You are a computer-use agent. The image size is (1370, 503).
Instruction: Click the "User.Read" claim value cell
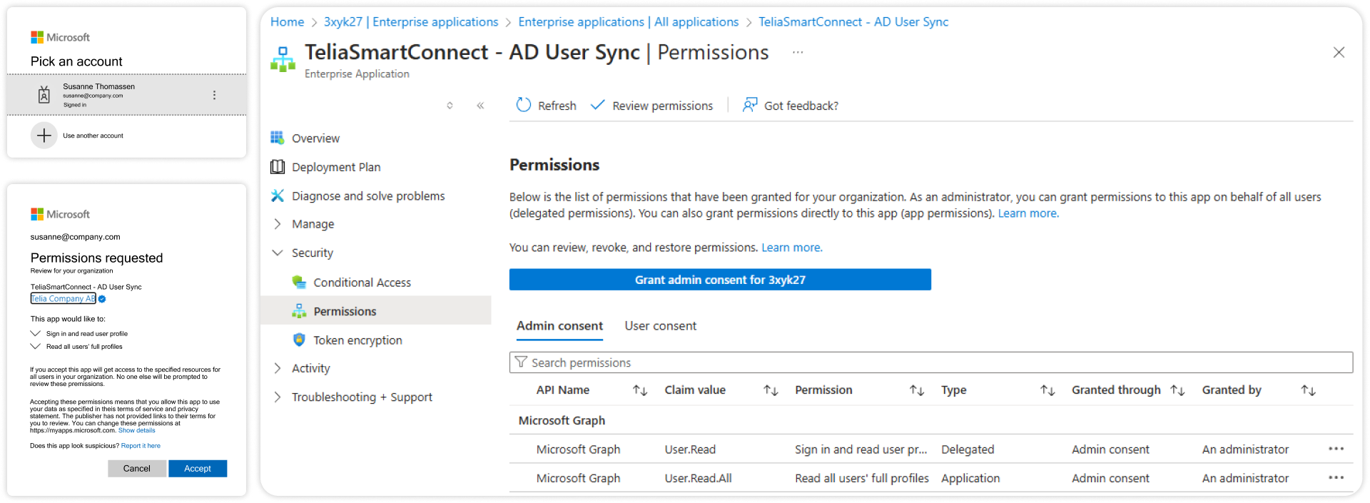point(690,449)
